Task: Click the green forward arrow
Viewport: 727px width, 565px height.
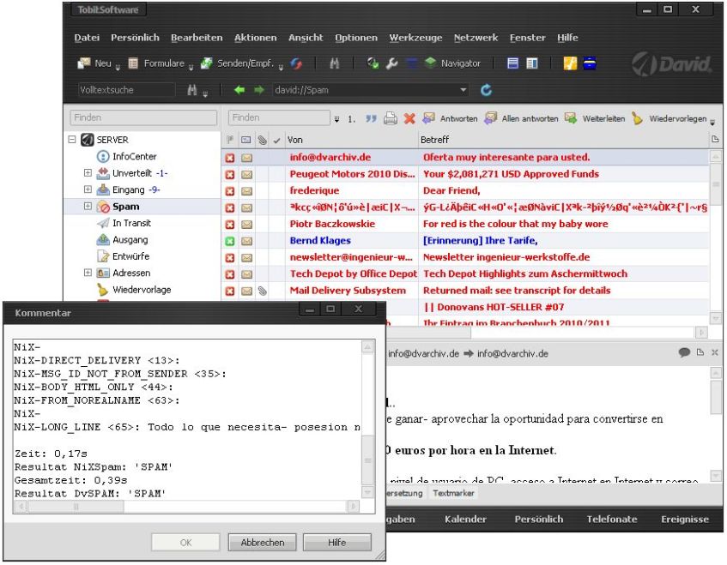Action: point(258,90)
